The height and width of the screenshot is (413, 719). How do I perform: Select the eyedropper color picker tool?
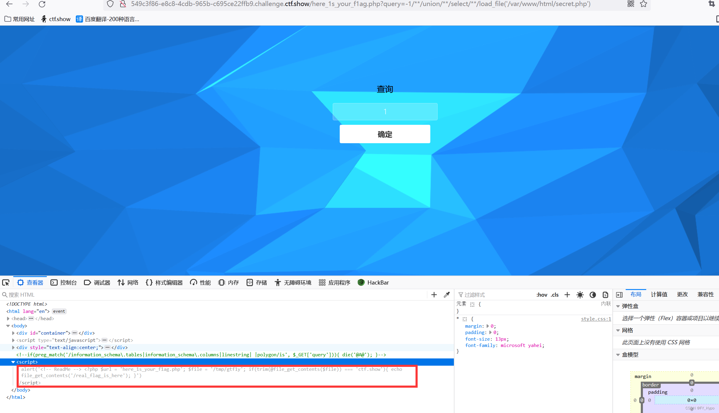[447, 295]
